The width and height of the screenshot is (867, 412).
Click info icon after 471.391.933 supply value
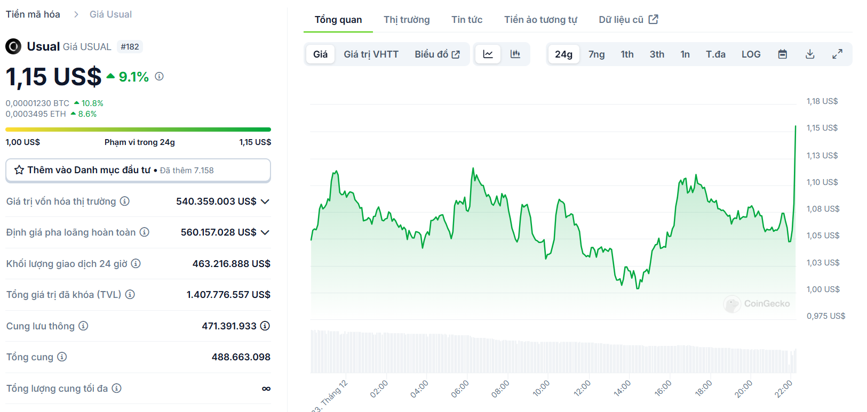coord(265,326)
